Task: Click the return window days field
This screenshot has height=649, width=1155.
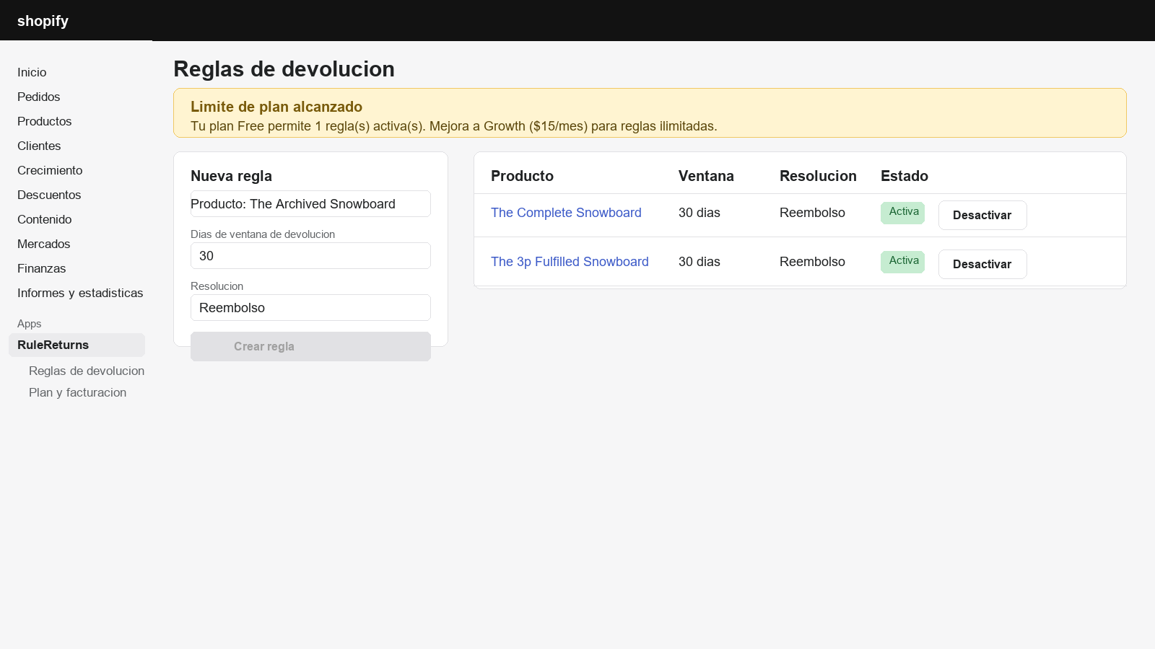Action: [x=310, y=256]
